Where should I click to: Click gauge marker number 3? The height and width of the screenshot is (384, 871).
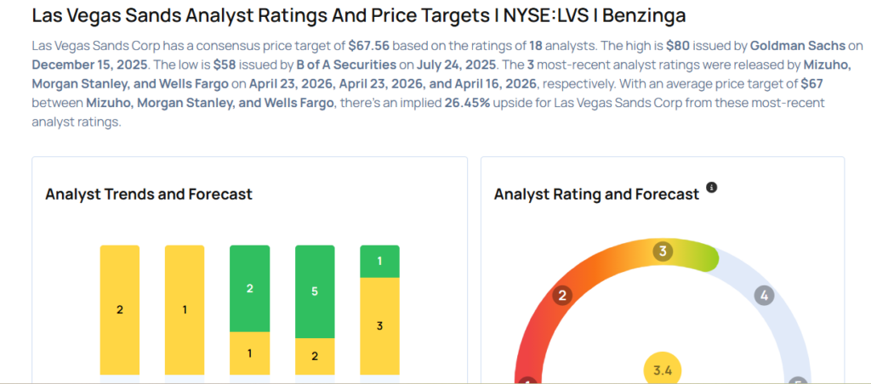[663, 251]
